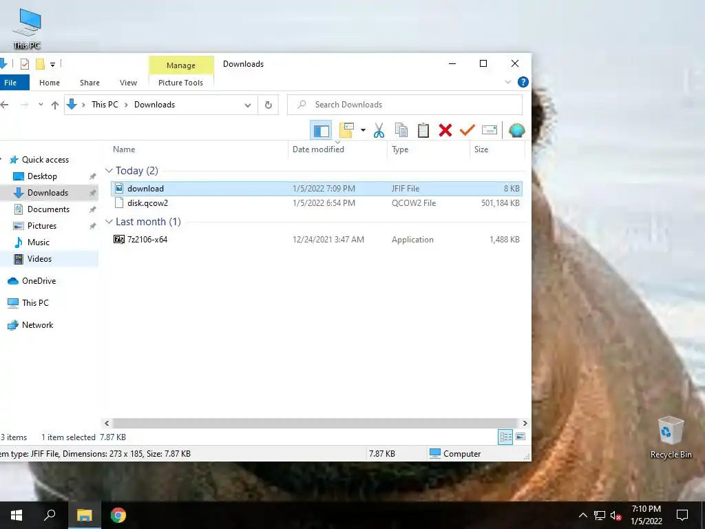Viewport: 705px width, 529px height.
Task: Click the horizontal scrollbar left arrow
Action: click(107, 424)
